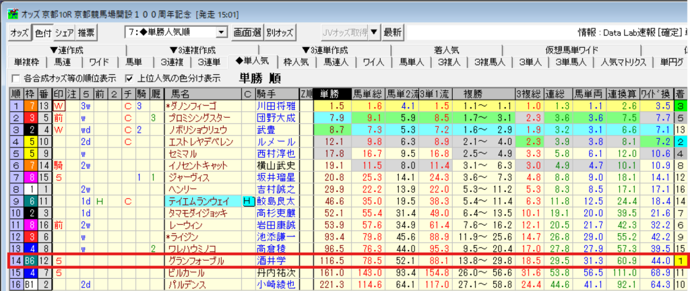Expand the 単勝人気順 sort dropdown
The height and width of the screenshot is (291, 690).
(x=221, y=32)
